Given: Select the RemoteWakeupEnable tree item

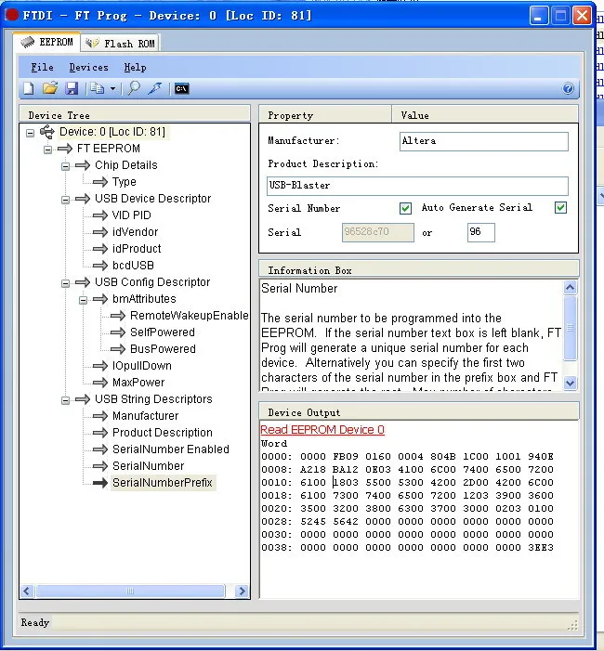Looking at the screenshot, I should tap(189, 316).
